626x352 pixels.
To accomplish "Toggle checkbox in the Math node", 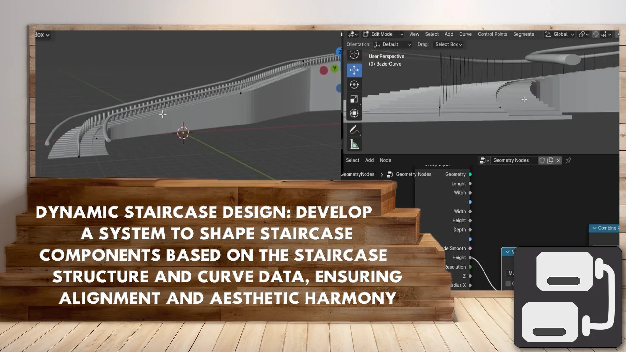I will (x=508, y=284).
